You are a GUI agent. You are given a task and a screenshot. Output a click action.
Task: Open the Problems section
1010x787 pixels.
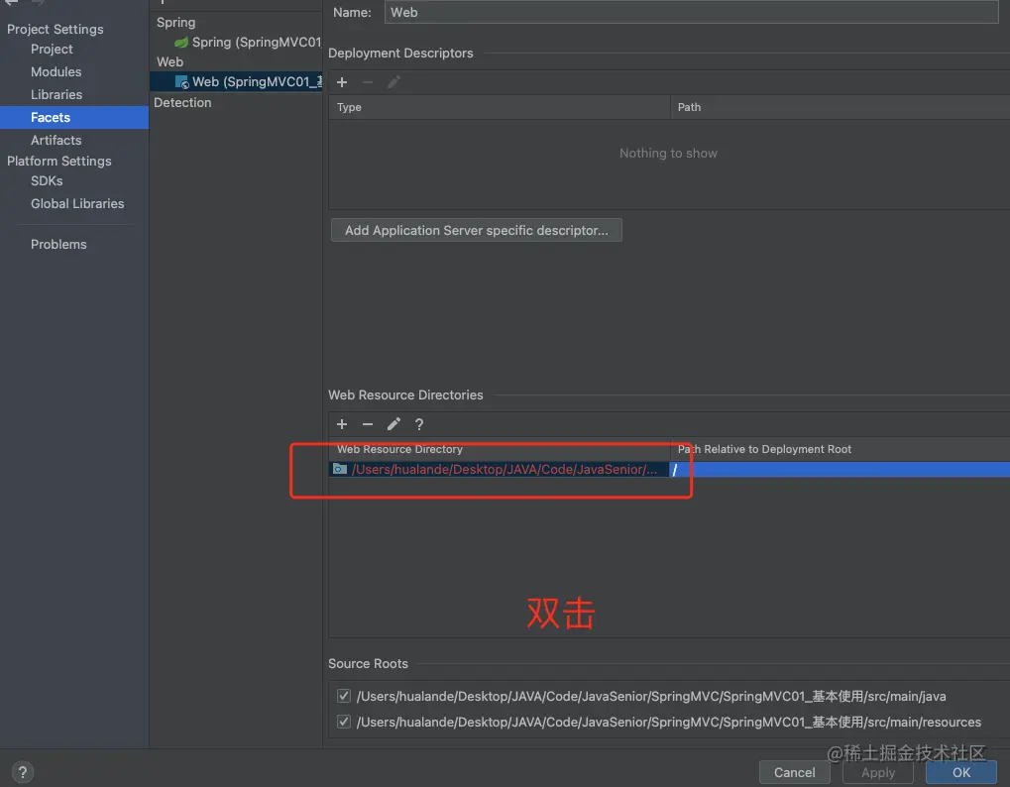[58, 245]
